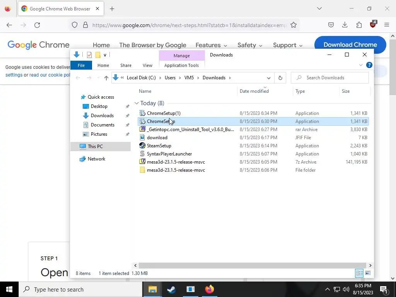
Task: Click in Search Downloads field
Action: pos(329,78)
